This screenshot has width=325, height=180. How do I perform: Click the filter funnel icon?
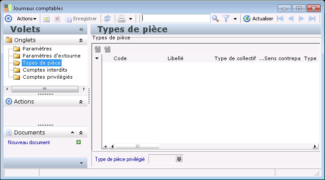click(x=226, y=19)
